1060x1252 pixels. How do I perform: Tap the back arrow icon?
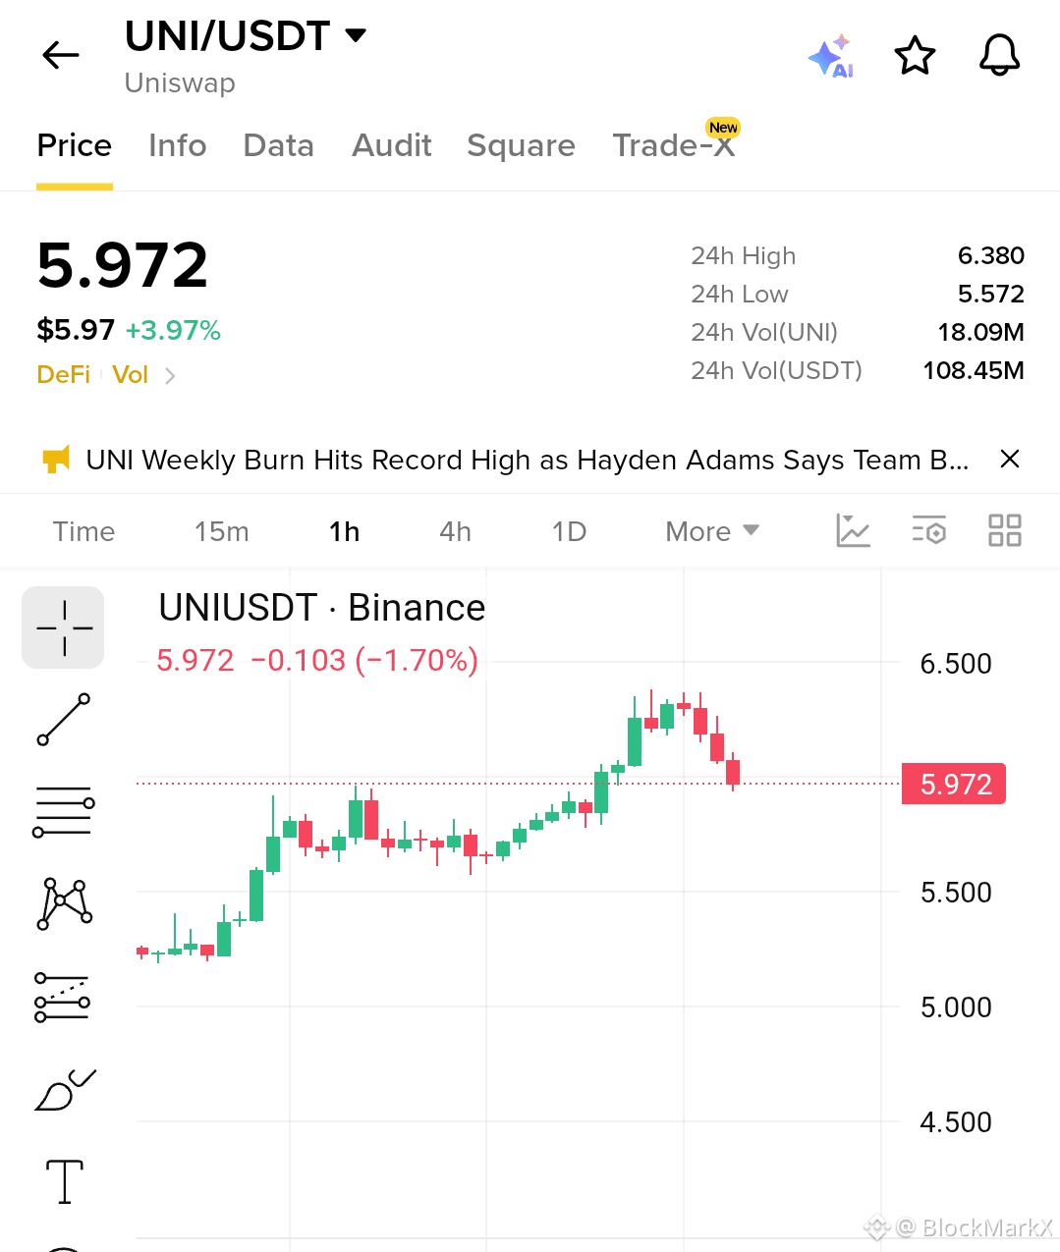pyautogui.click(x=61, y=55)
